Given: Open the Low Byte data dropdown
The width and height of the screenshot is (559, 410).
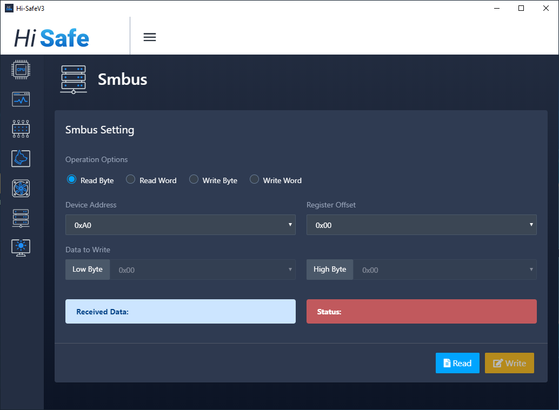Looking at the screenshot, I should (x=203, y=270).
